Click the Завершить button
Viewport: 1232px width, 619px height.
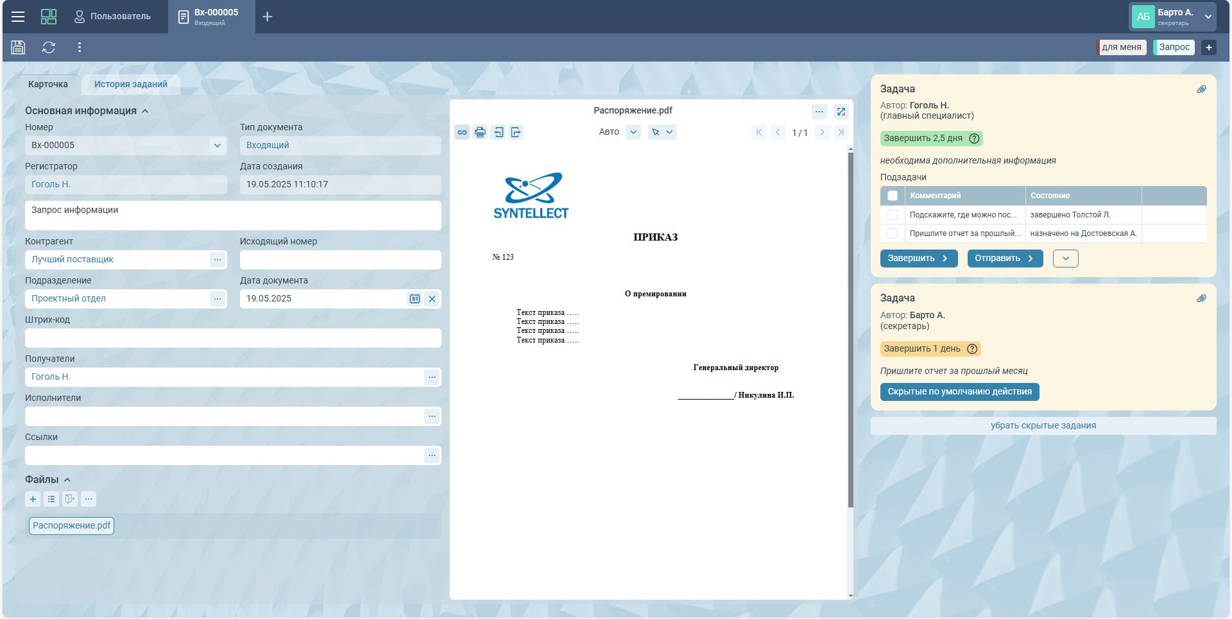point(918,259)
